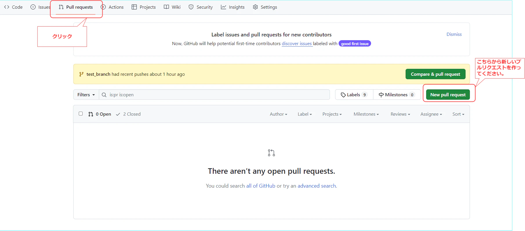
Task: Tick the select-all pull requests checkbox
Action: pos(81,114)
